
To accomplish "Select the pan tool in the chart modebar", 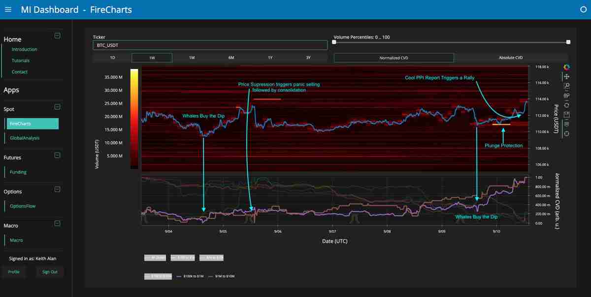I will [x=566, y=76].
